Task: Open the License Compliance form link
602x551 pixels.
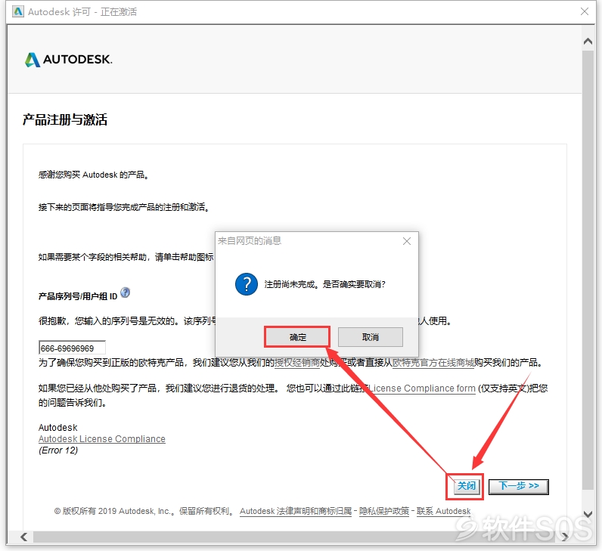Action: click(422, 388)
